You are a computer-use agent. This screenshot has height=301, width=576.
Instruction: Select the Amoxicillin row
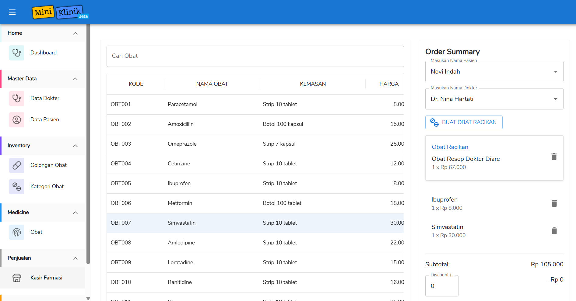point(255,124)
